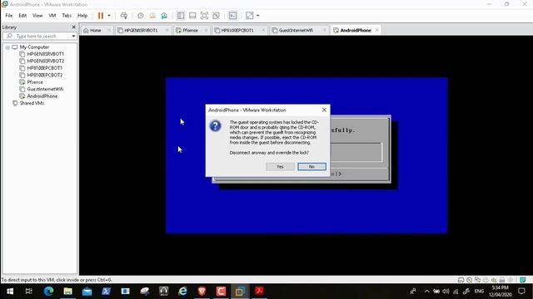The width and height of the screenshot is (533, 299).
Task: Click the network adapter status icon
Action: 477,280
